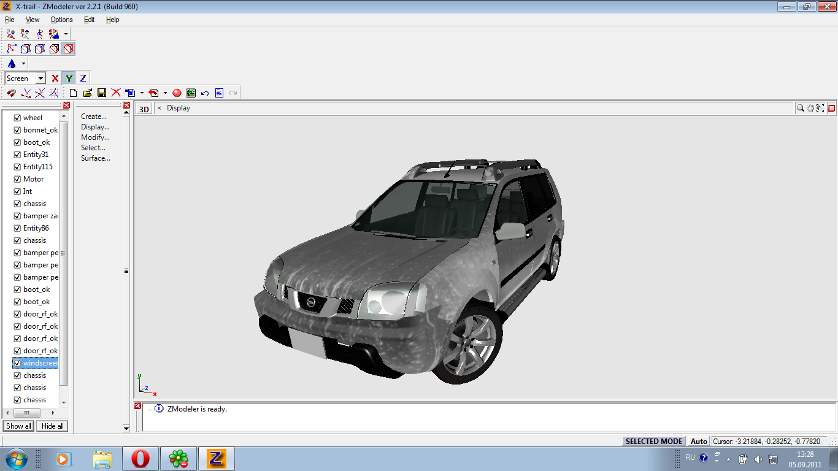Open dropdown arrow next to the cone icon
838x471 pixels.
(23, 63)
